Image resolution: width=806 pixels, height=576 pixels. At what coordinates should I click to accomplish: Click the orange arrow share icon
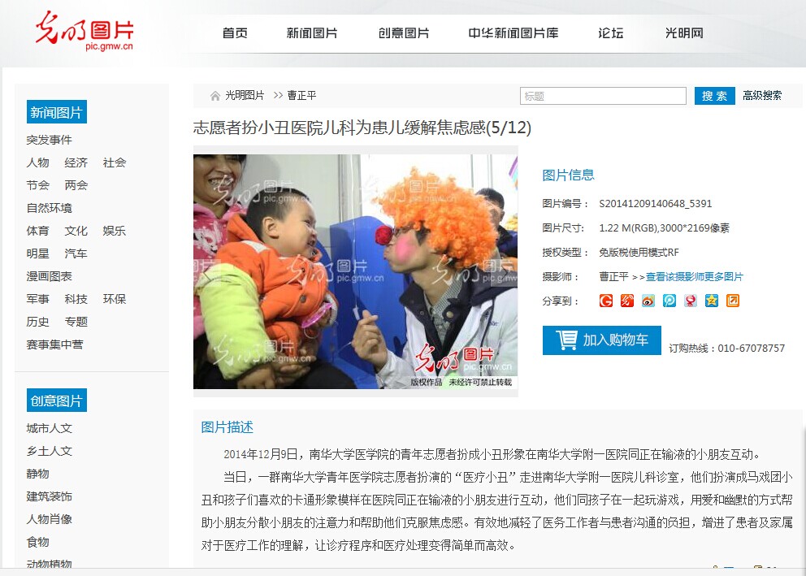pyautogui.click(x=733, y=301)
